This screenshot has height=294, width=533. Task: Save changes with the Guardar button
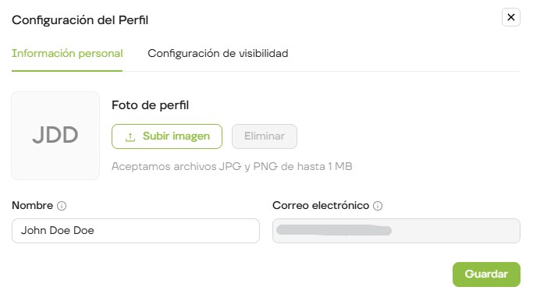[486, 275]
